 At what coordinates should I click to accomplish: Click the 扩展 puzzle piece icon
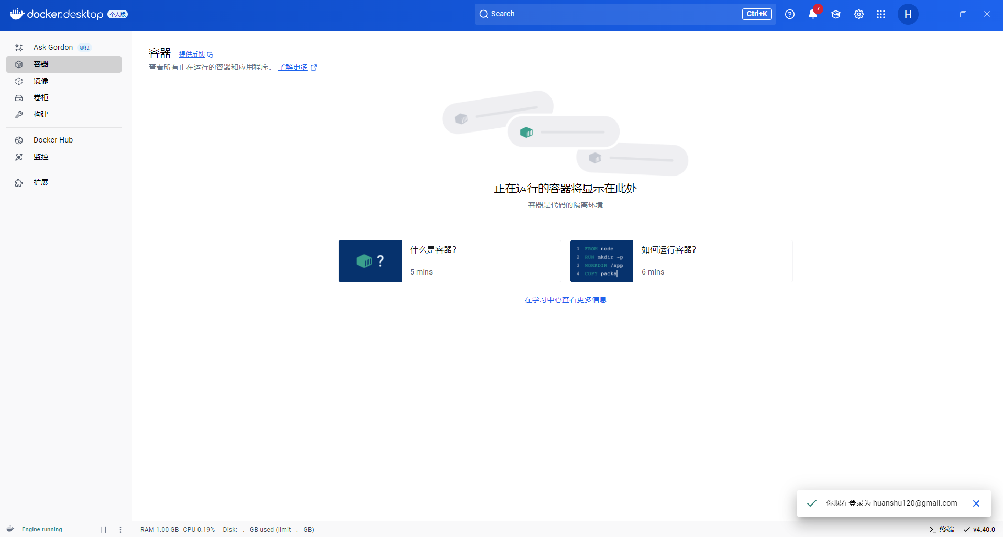(19, 183)
